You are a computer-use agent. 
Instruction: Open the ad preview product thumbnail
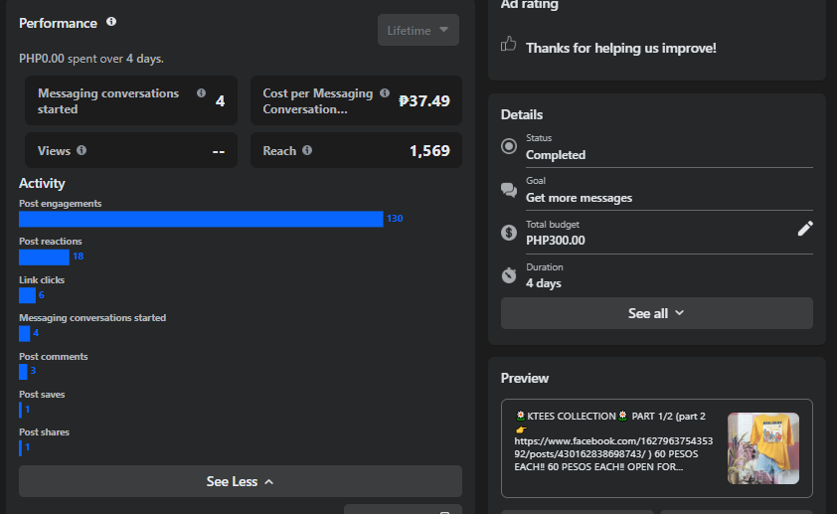click(x=763, y=448)
